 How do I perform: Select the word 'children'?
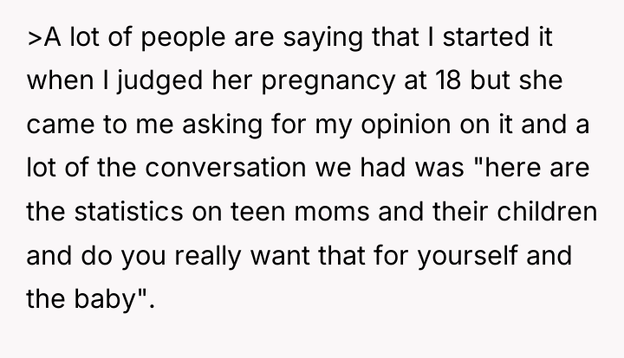point(547,210)
